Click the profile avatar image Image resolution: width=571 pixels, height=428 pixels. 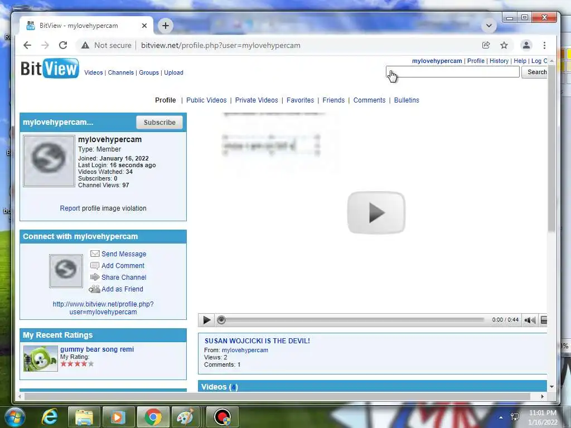49,161
